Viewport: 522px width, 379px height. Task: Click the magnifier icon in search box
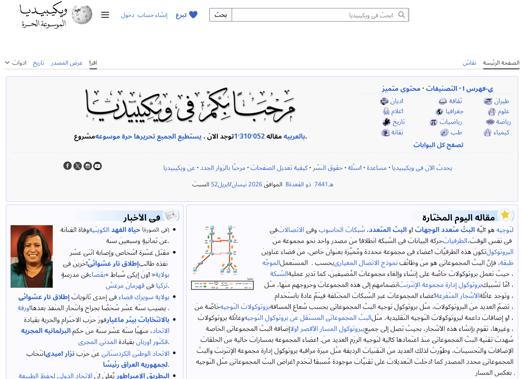pyautogui.click(x=402, y=15)
